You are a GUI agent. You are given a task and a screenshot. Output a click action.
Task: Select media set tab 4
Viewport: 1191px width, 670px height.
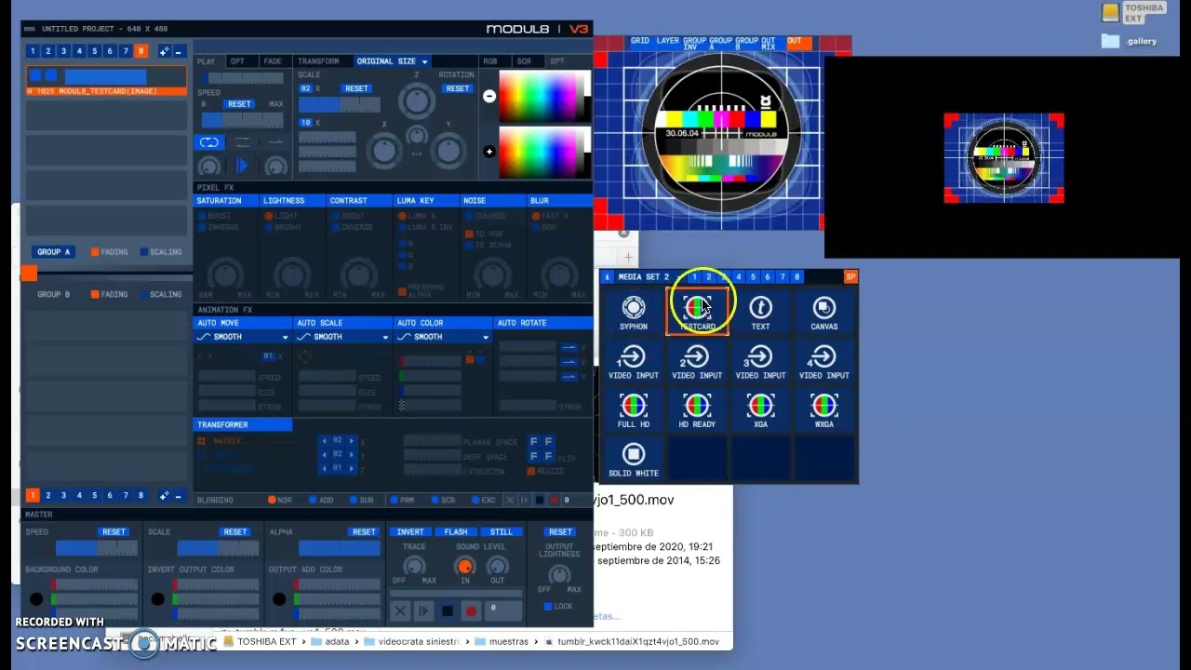738,276
